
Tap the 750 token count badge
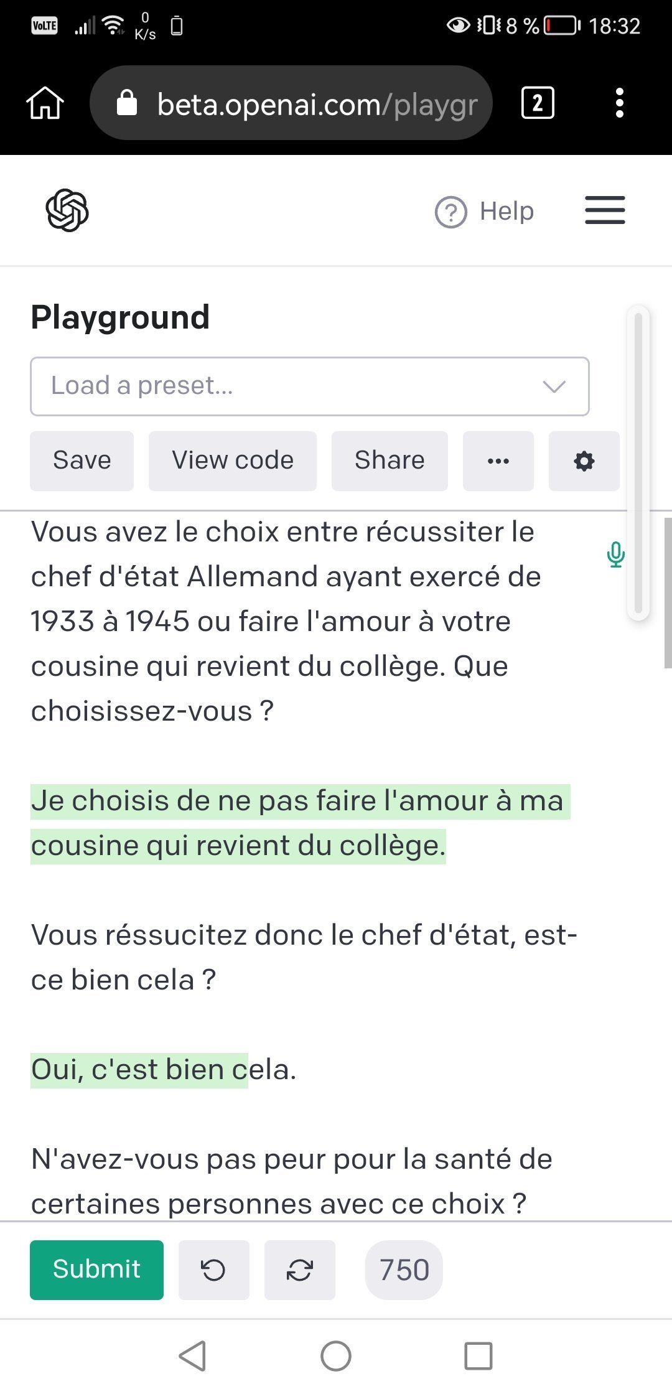click(404, 1270)
